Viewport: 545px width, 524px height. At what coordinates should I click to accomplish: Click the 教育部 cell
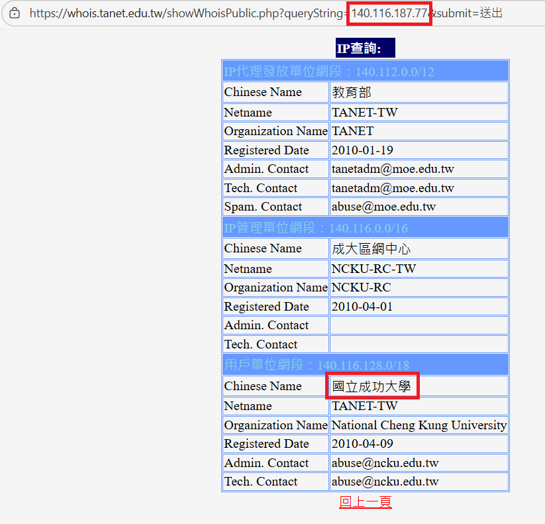tap(419, 92)
